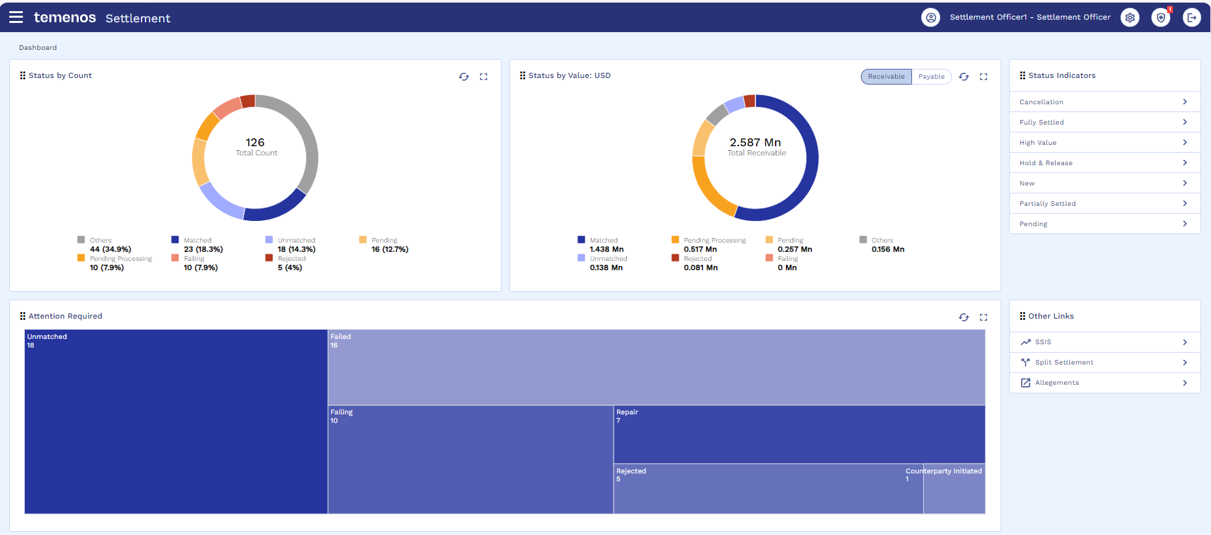Expand Status by Count to fullscreen
The height and width of the screenshot is (535, 1211).
click(x=484, y=77)
